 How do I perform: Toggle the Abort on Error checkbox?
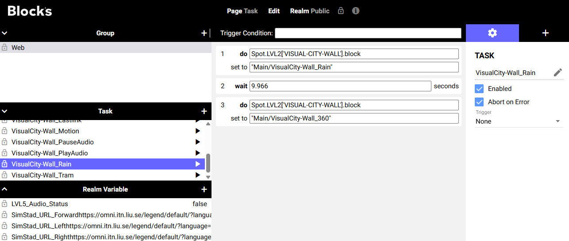click(479, 102)
